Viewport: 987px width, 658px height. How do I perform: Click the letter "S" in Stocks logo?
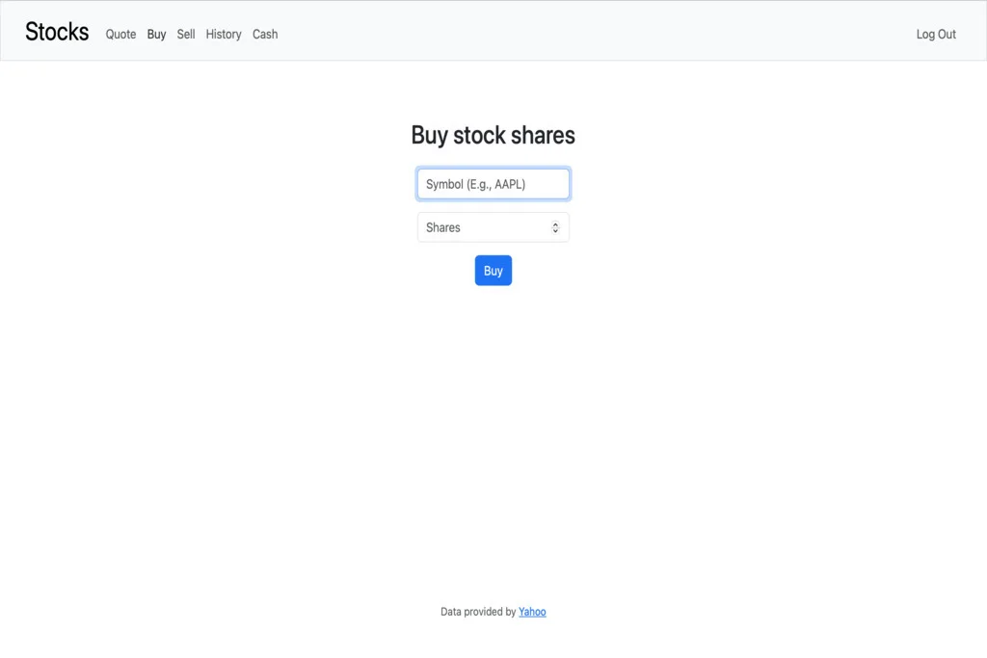[x=32, y=32]
